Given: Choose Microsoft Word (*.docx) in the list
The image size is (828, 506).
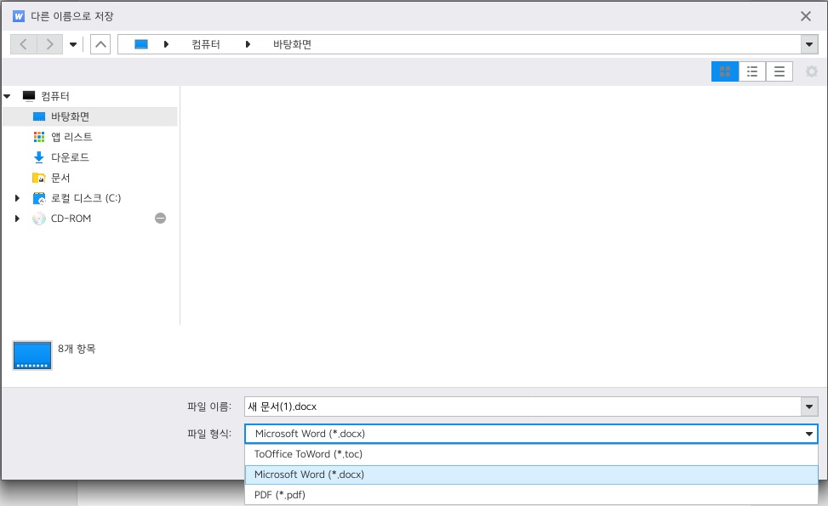Looking at the screenshot, I should pos(531,475).
